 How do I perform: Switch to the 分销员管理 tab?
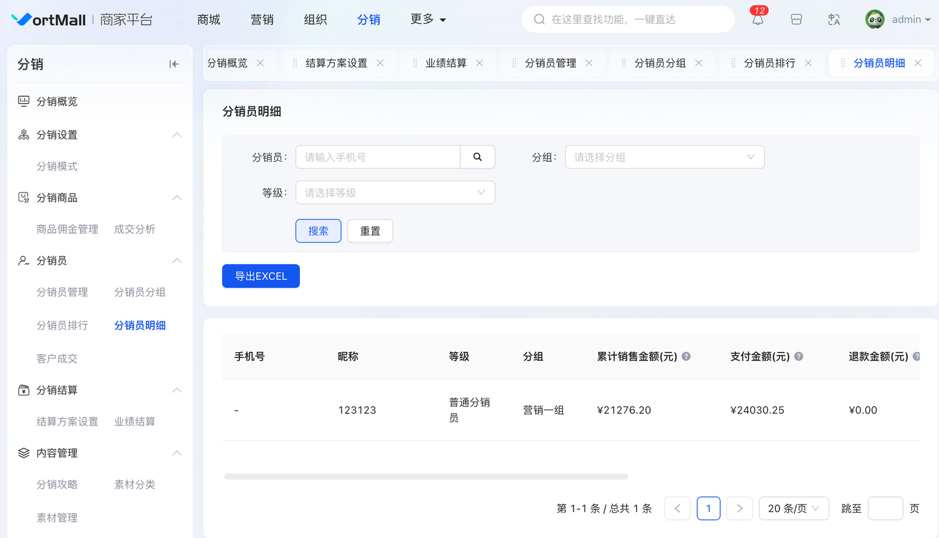pyautogui.click(x=550, y=63)
